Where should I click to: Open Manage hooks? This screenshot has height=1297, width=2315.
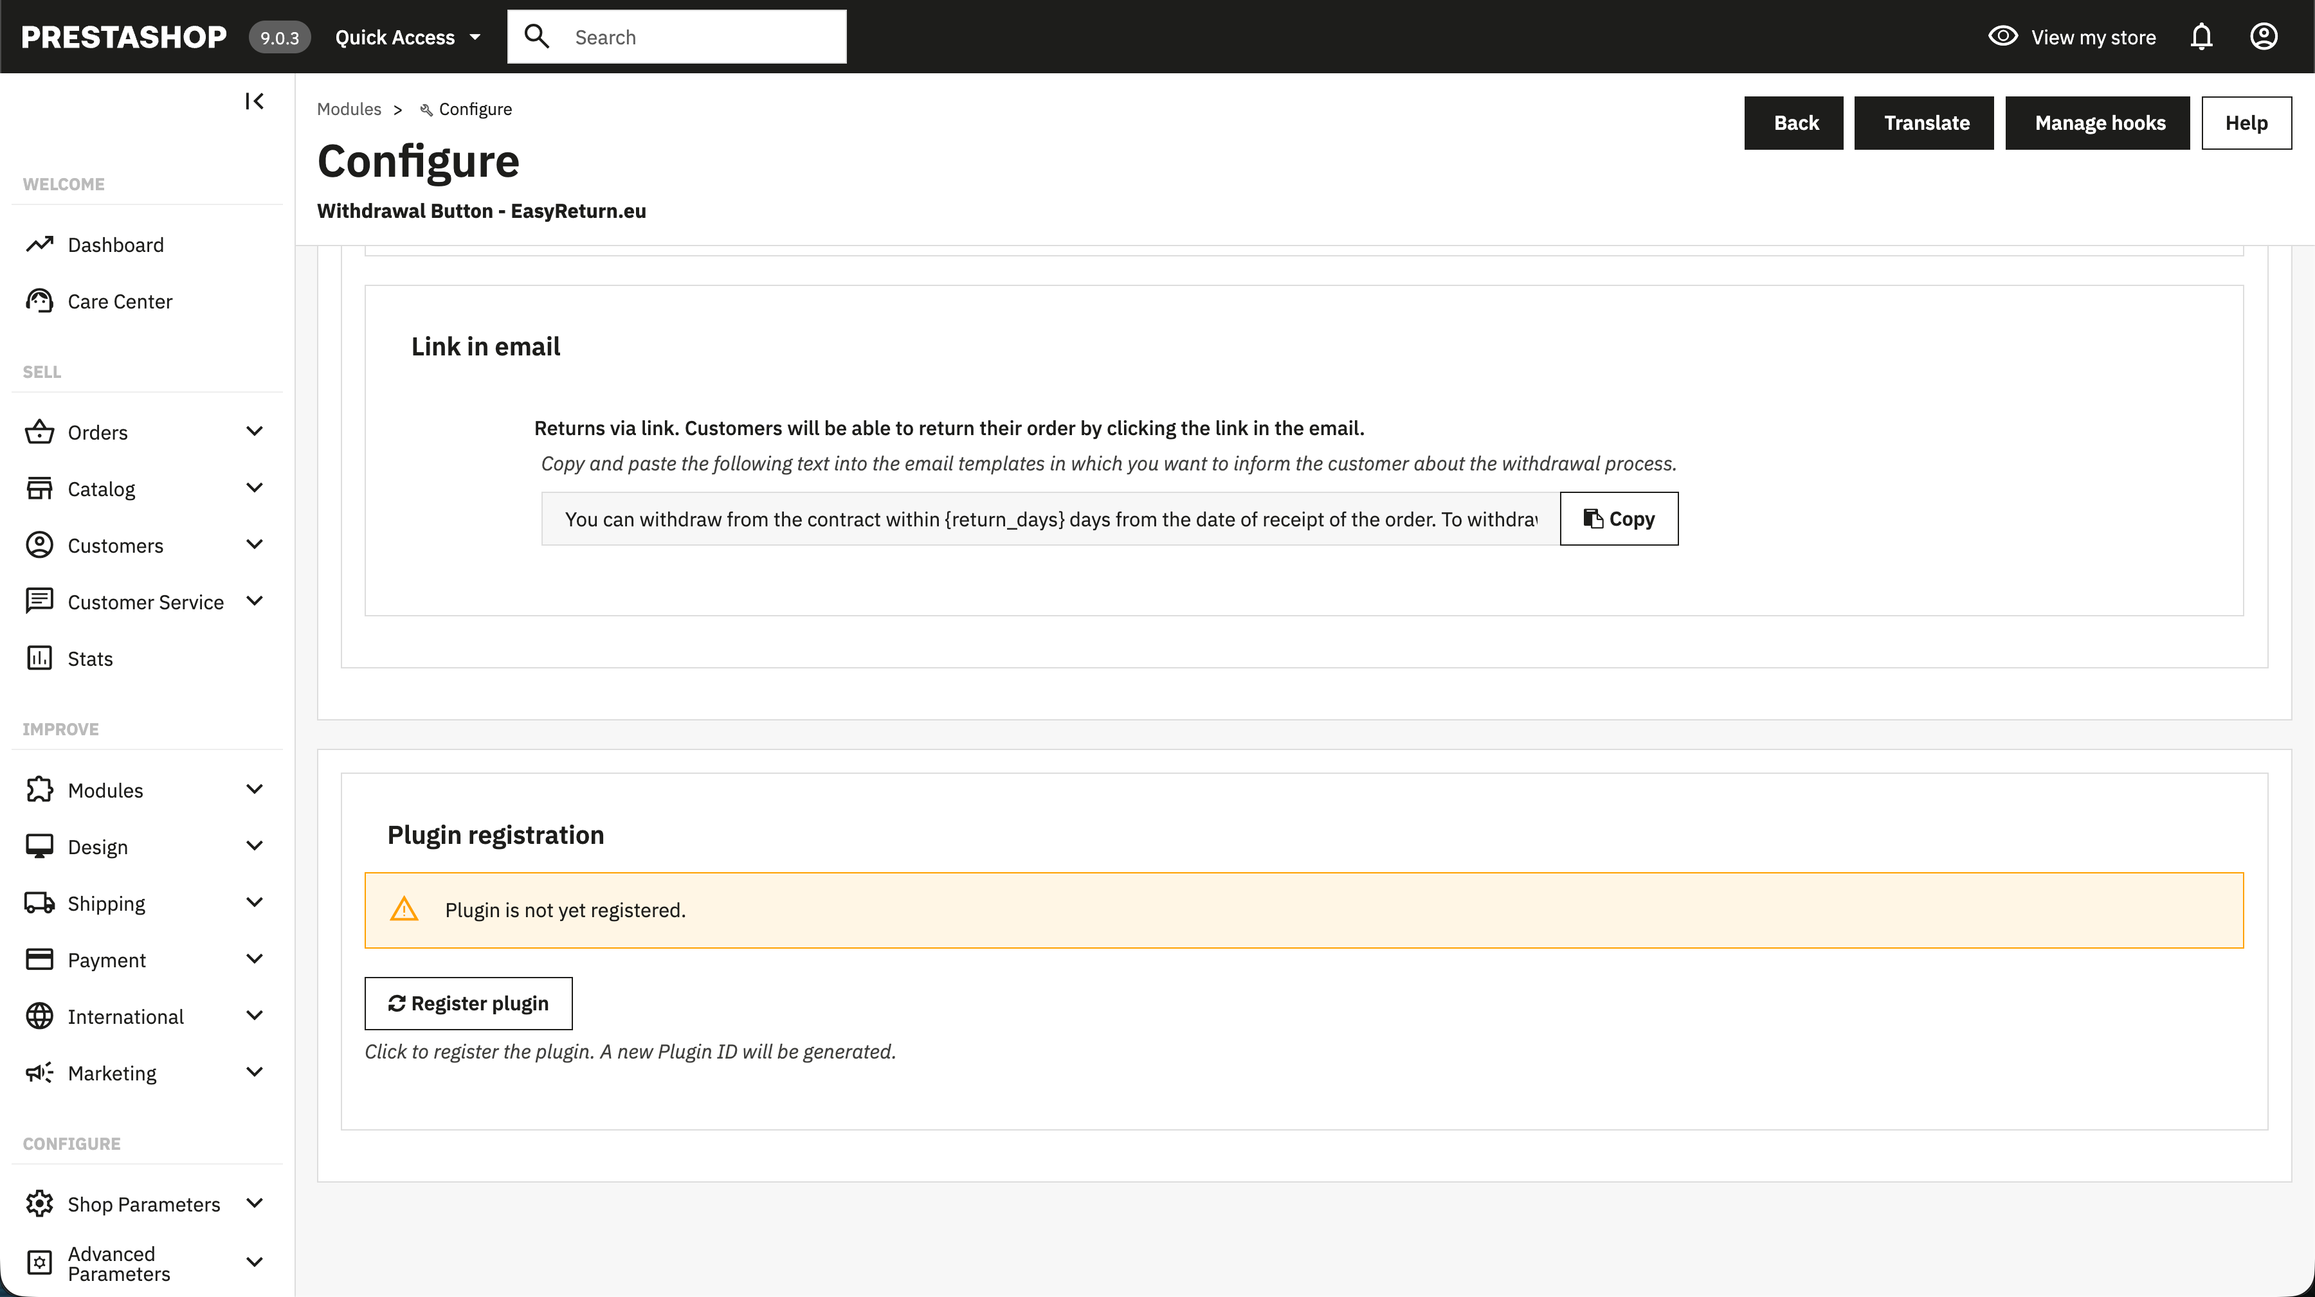point(2098,123)
